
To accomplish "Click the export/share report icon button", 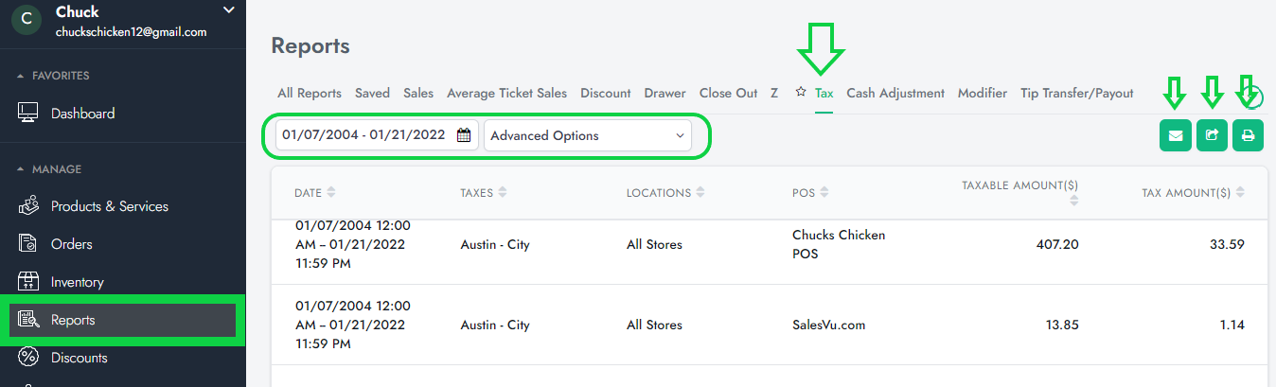I will pos(1212,135).
